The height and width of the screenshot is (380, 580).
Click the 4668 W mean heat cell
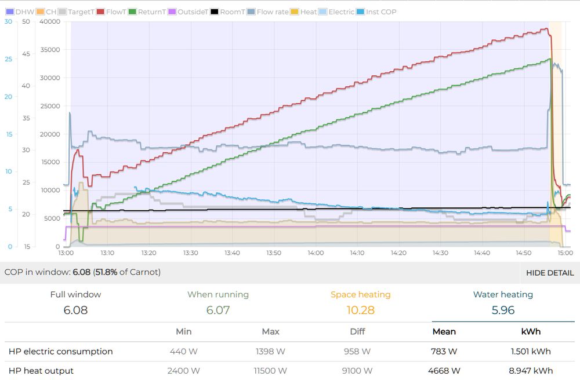click(x=444, y=370)
